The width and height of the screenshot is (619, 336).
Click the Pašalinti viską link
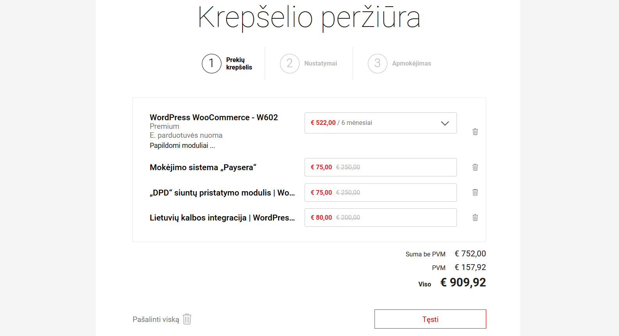(156, 319)
